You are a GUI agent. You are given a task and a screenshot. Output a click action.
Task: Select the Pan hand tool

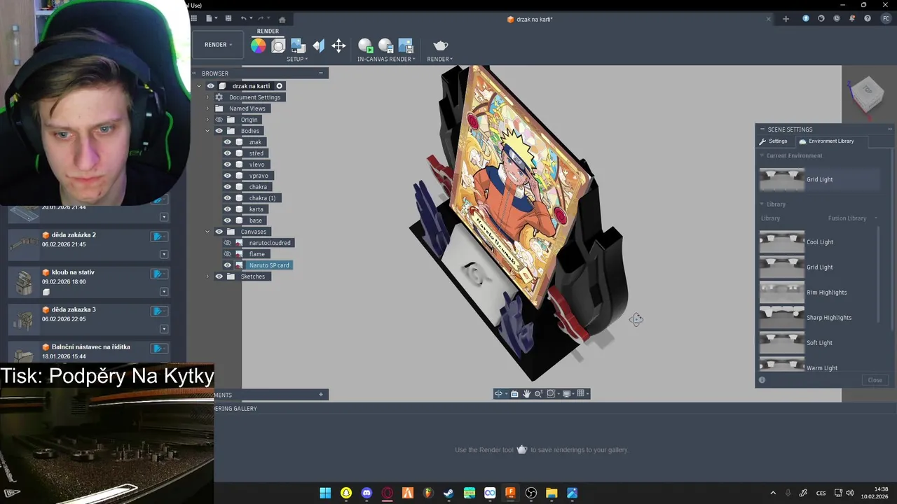point(526,394)
